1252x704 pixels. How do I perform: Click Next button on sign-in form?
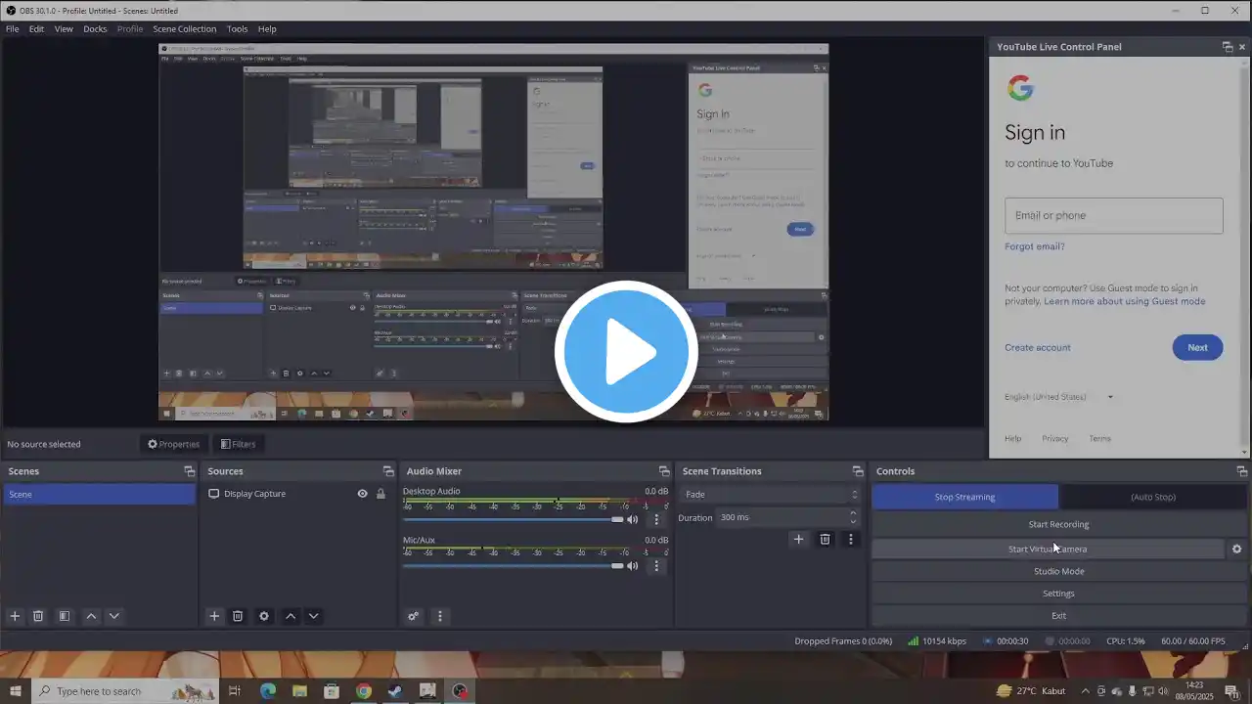1197,347
